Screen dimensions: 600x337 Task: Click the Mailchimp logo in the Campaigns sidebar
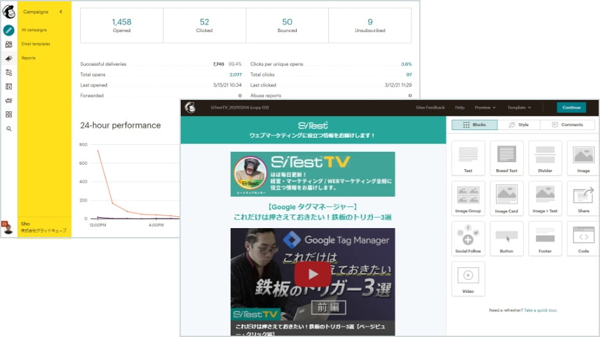pyautogui.click(x=9, y=12)
